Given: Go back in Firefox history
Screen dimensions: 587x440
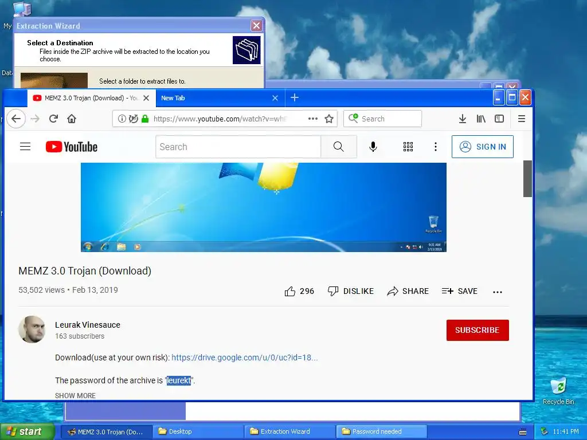Looking at the screenshot, I should (x=16, y=119).
